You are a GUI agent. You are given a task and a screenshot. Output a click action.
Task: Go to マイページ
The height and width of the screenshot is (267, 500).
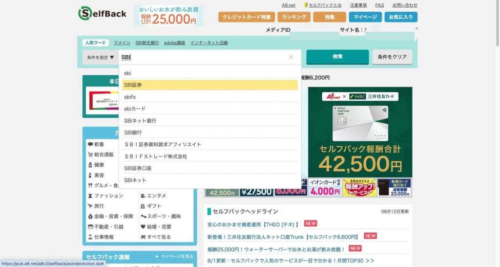[x=365, y=17]
